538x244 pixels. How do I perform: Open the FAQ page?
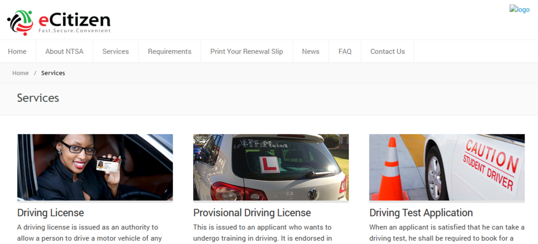[x=345, y=51]
